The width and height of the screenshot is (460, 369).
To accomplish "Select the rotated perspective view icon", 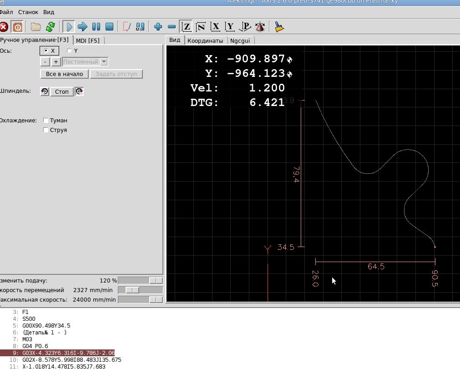I will (x=245, y=27).
